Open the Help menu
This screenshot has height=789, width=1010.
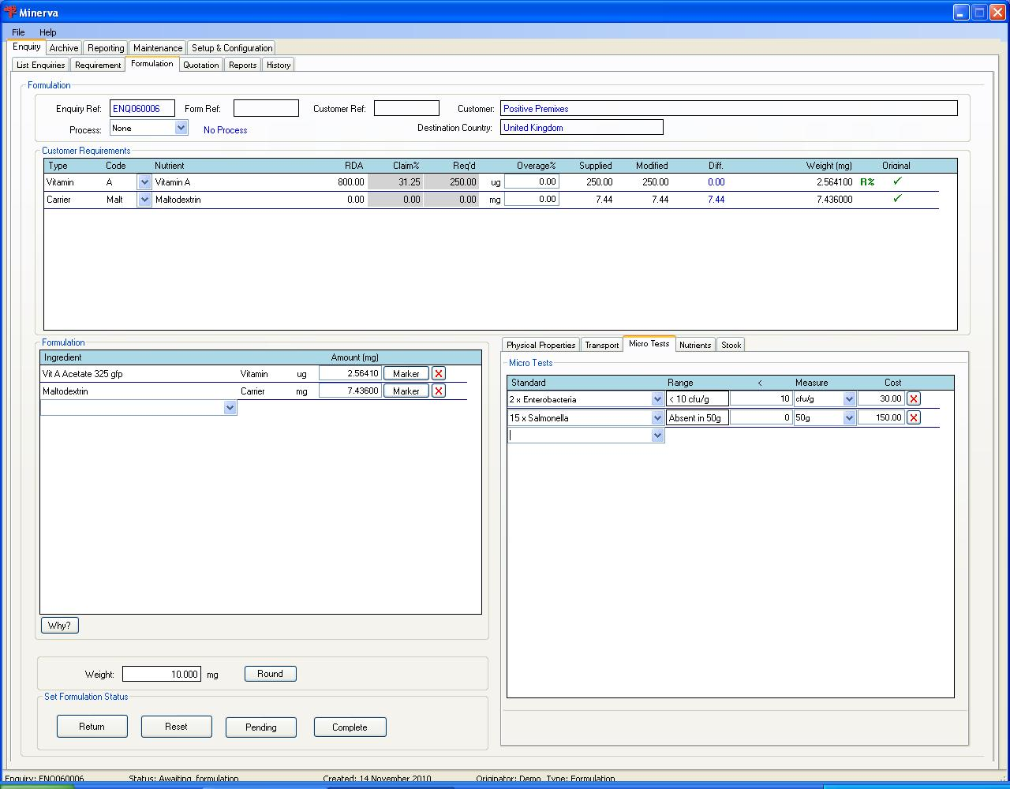(x=48, y=32)
